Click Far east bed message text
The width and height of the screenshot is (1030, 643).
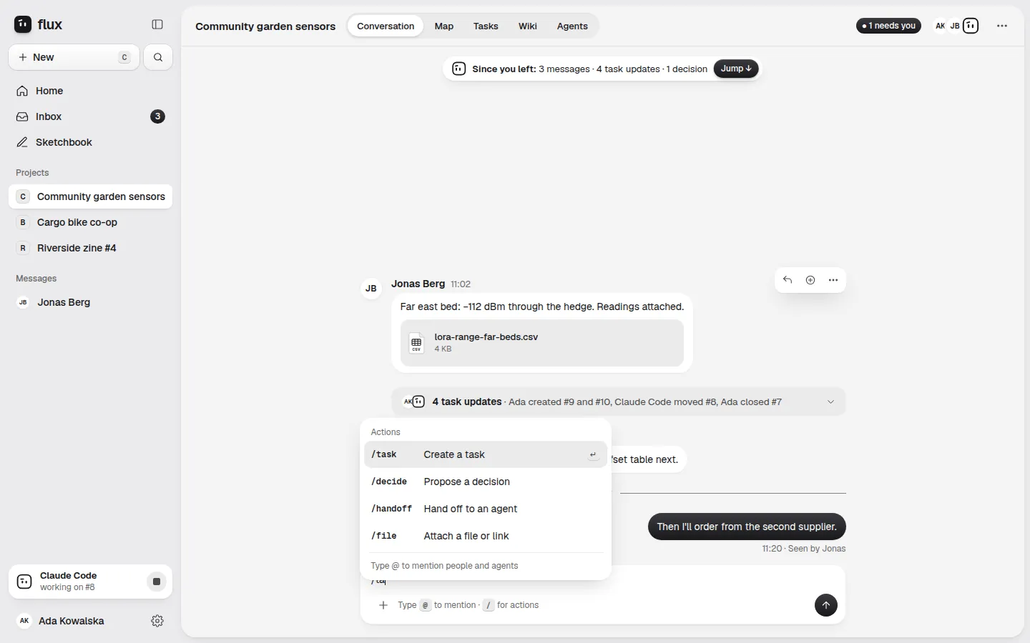point(542,306)
